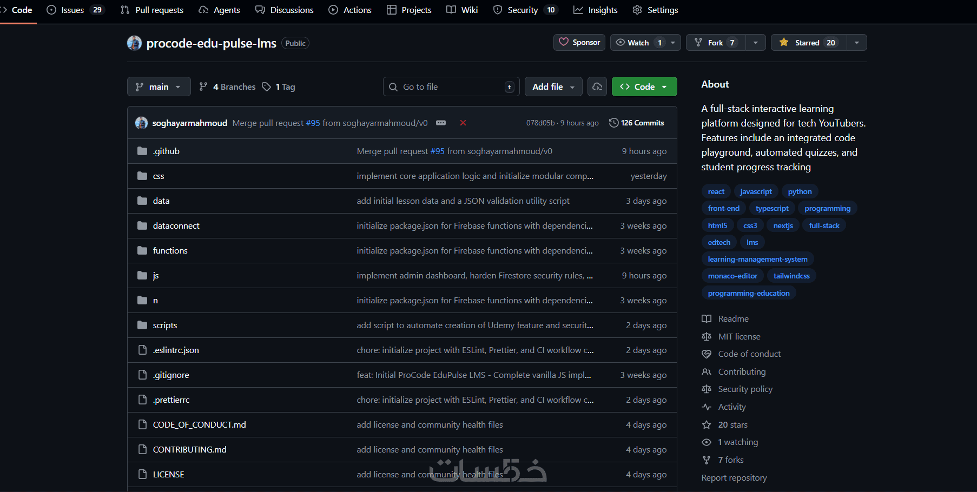Screen dimensions: 977x492
Task: Open the Projects tab
Action: (x=409, y=10)
